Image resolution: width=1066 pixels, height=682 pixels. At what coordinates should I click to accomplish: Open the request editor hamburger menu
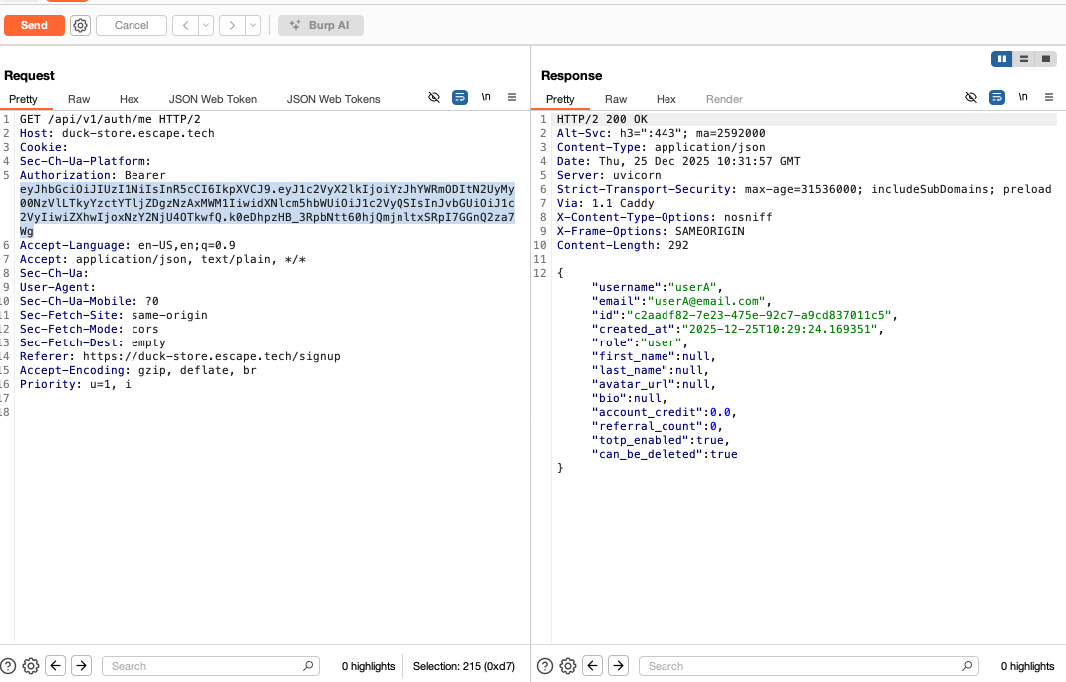click(x=511, y=98)
